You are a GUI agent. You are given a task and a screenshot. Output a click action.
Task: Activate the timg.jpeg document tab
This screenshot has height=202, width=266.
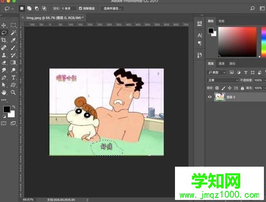pyautogui.click(x=55, y=17)
